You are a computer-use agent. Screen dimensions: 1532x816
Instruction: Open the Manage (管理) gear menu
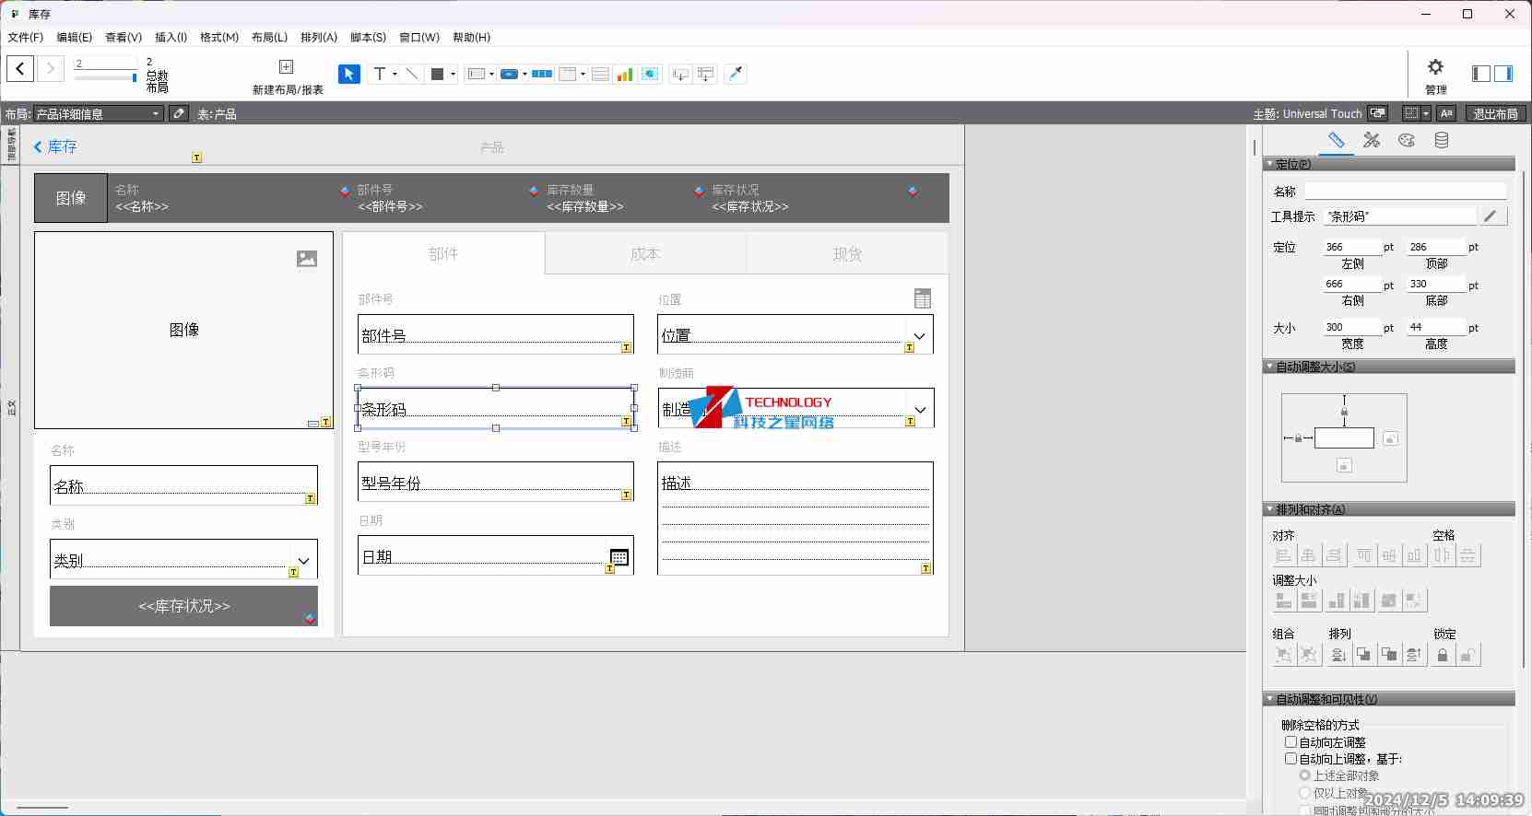point(1435,67)
